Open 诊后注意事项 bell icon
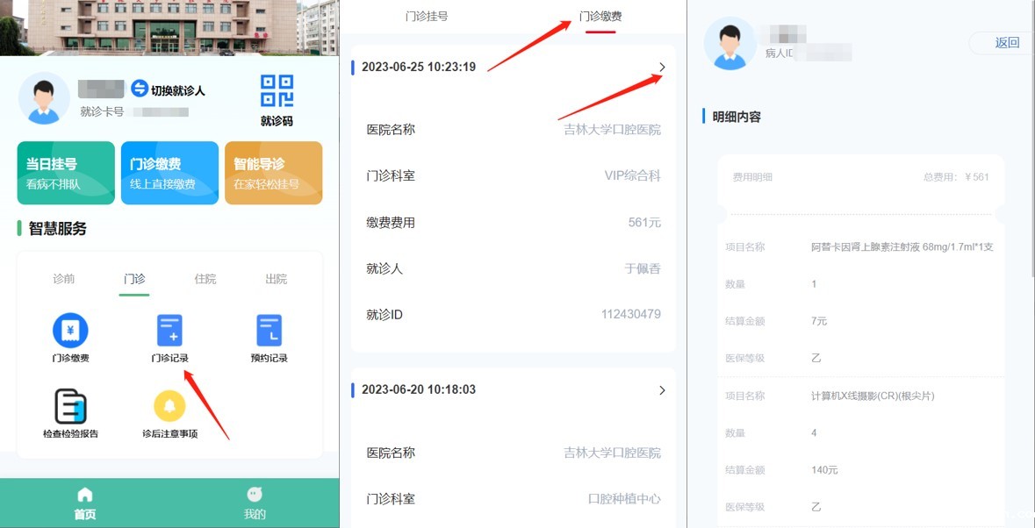Image resolution: width=1035 pixels, height=528 pixels. [169, 406]
